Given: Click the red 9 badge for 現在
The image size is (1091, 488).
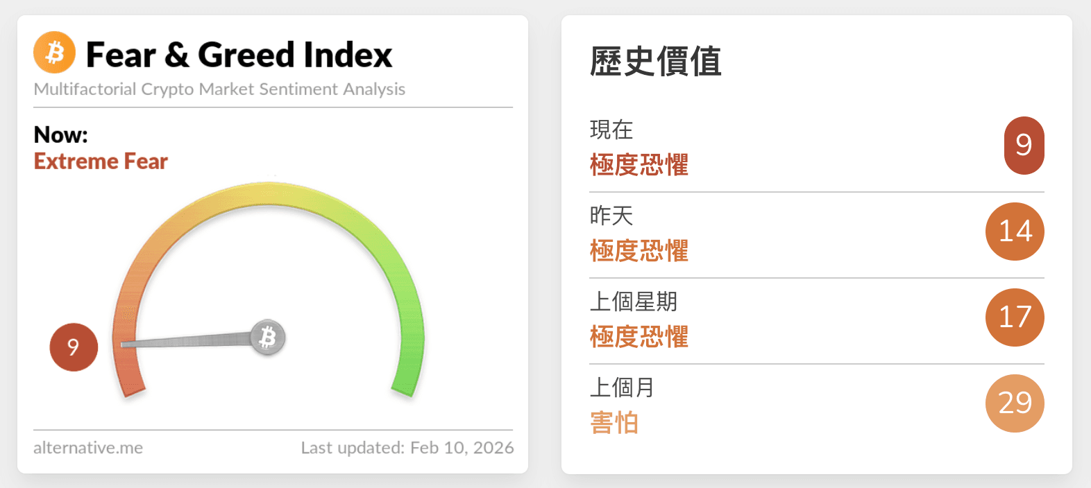Looking at the screenshot, I should point(1024,145).
